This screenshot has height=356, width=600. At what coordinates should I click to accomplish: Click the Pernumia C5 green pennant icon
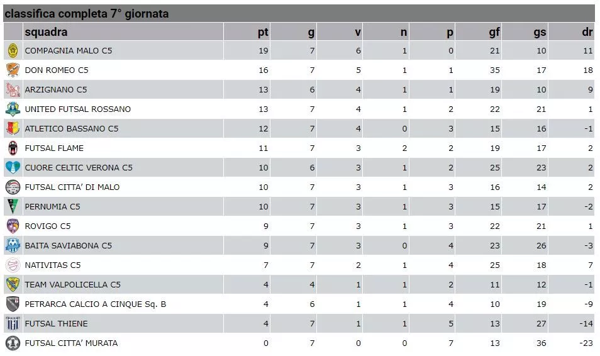13,207
